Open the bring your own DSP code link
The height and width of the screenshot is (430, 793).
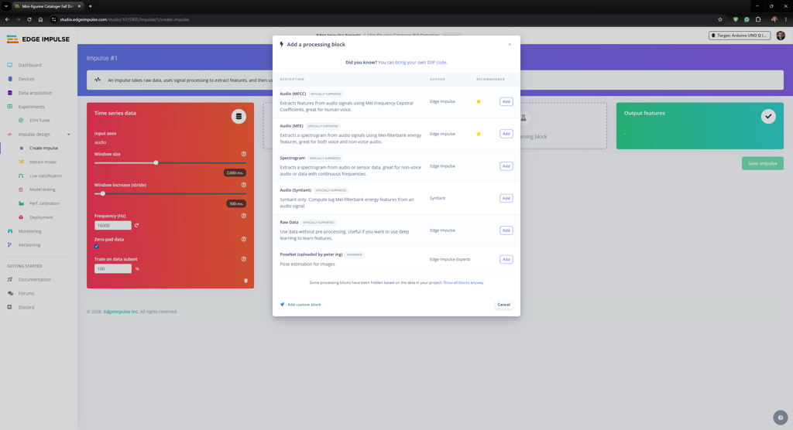(421, 62)
